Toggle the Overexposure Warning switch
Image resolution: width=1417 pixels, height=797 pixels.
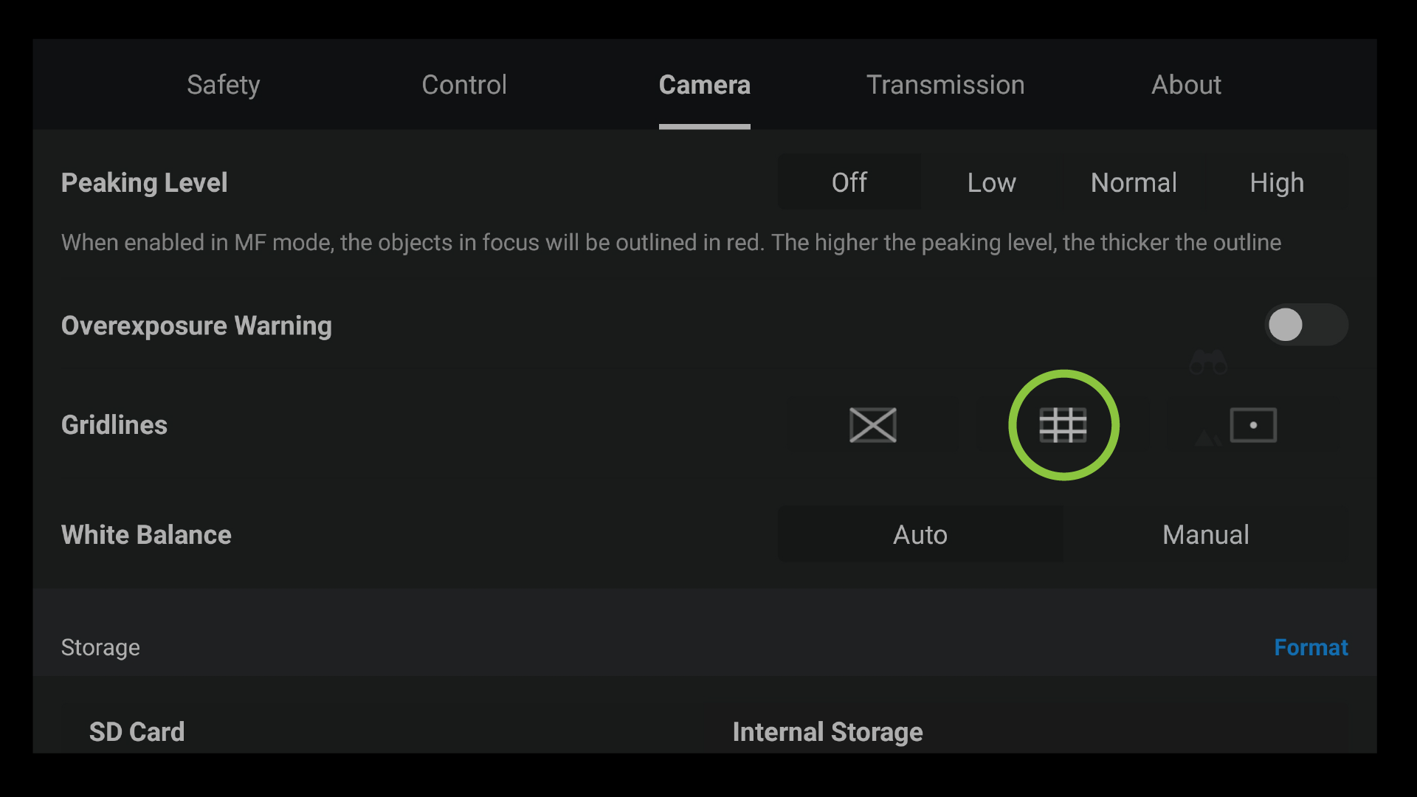point(1306,325)
